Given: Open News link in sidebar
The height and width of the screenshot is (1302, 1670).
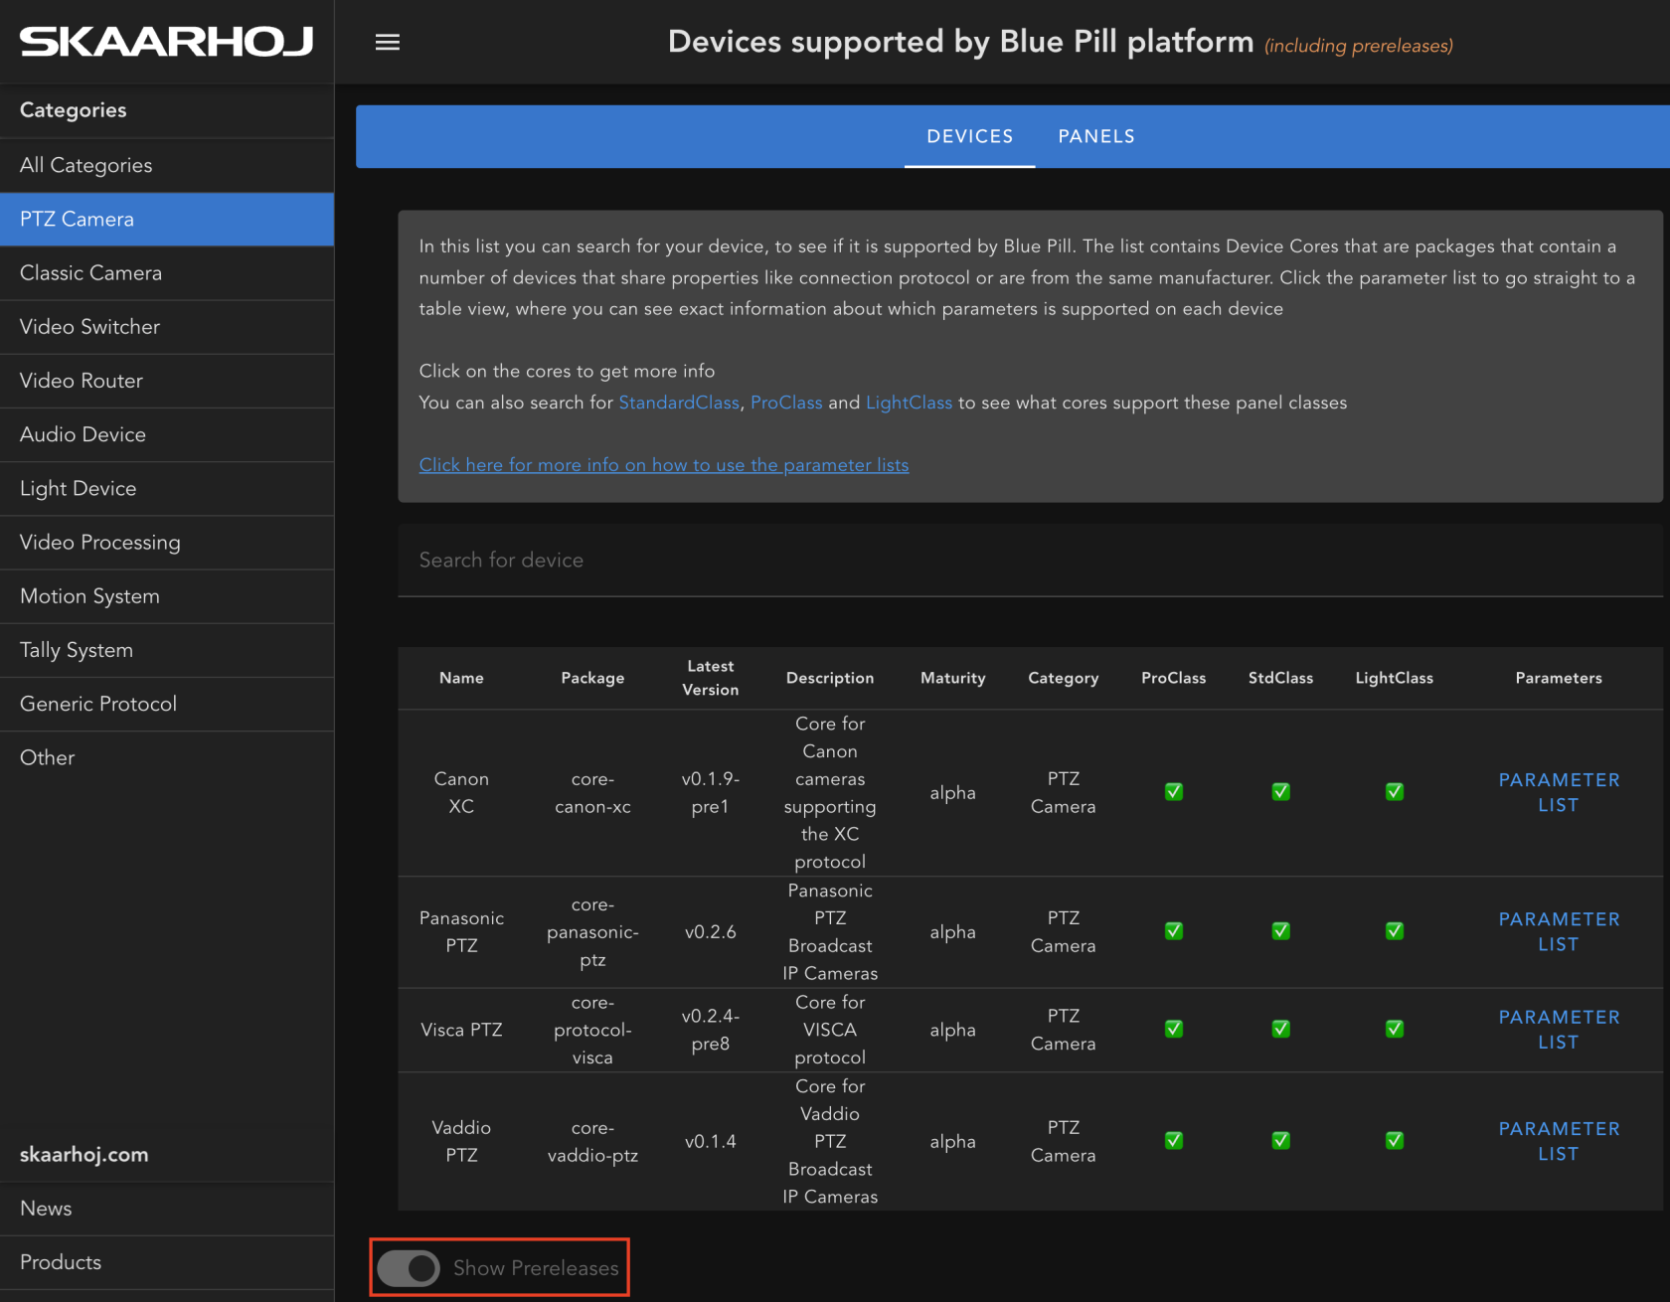Looking at the screenshot, I should pos(167,1209).
